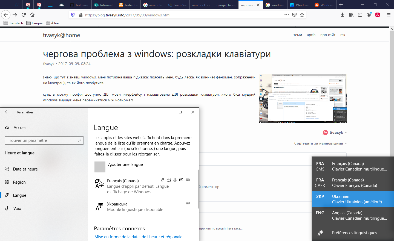394x241 pixels.
Task: Open the Firefox library icon
Action: (x=351, y=15)
